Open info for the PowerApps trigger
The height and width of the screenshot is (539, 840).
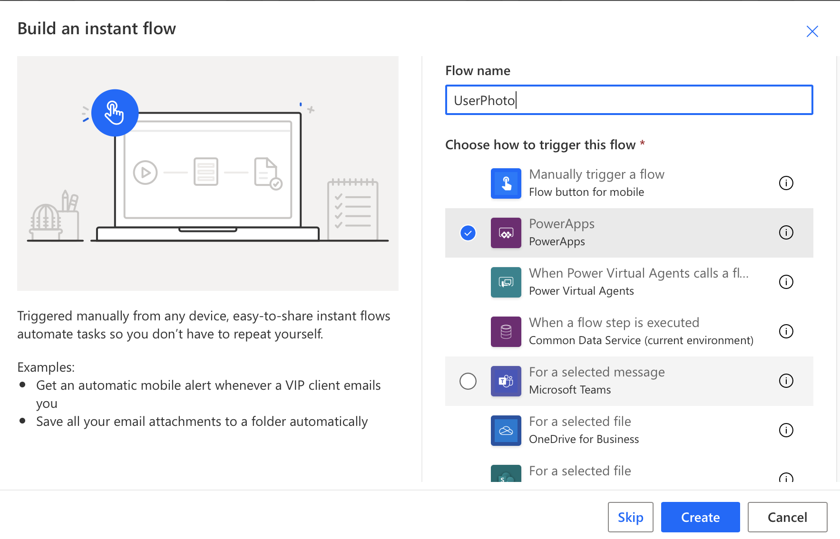coord(786,232)
